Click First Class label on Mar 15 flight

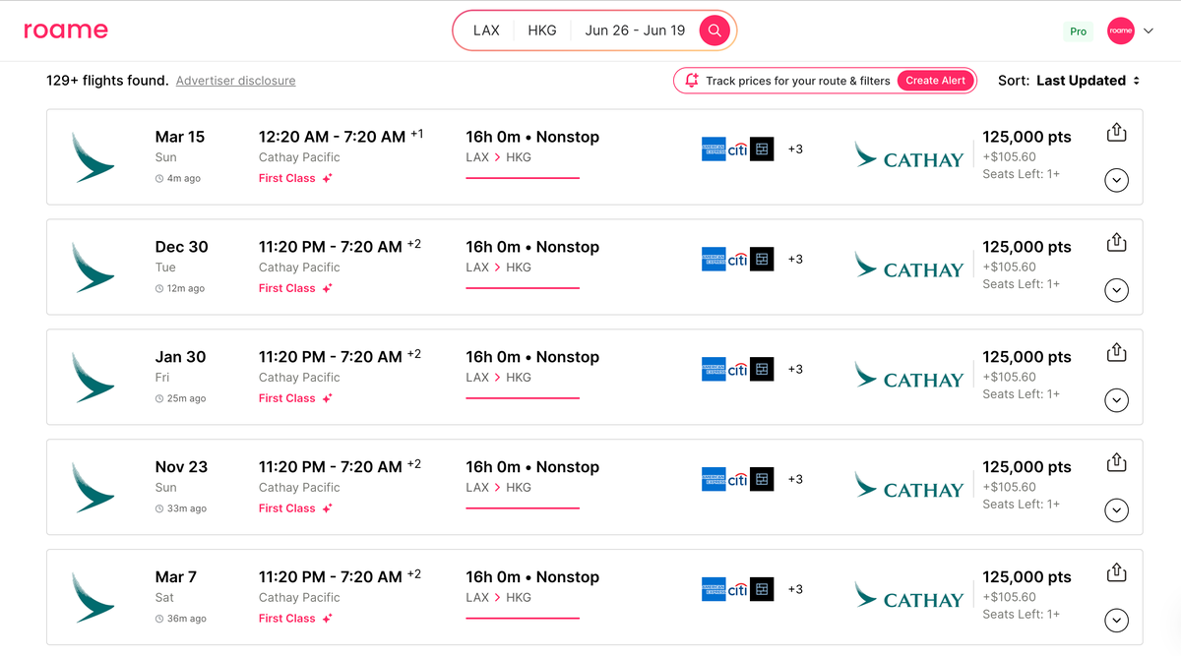coord(286,178)
